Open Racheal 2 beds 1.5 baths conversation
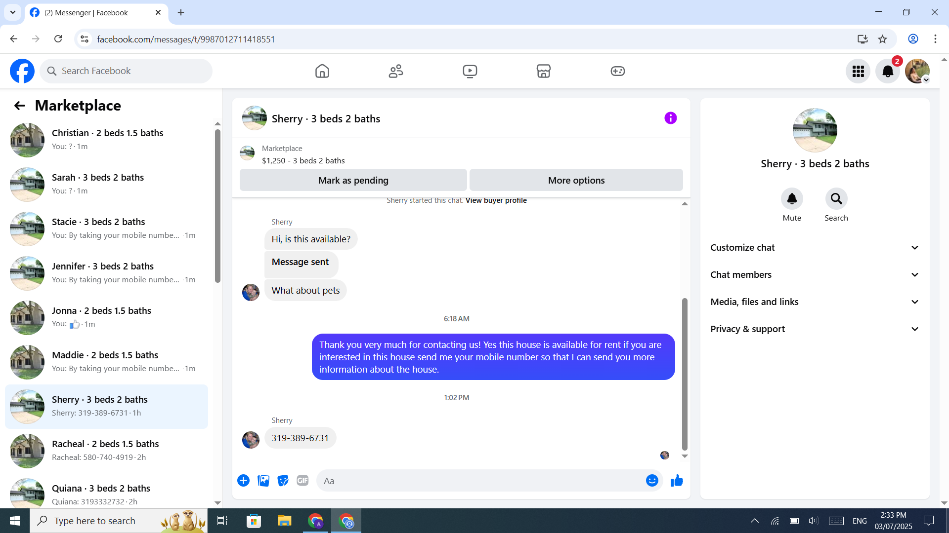Screen dimensions: 949x533 click(x=106, y=451)
